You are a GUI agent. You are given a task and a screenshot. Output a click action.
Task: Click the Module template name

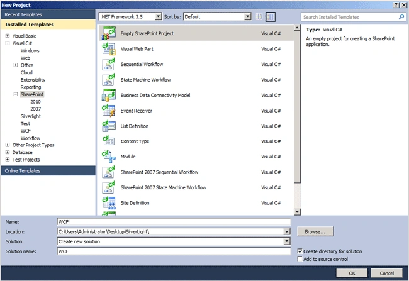[x=128, y=157]
